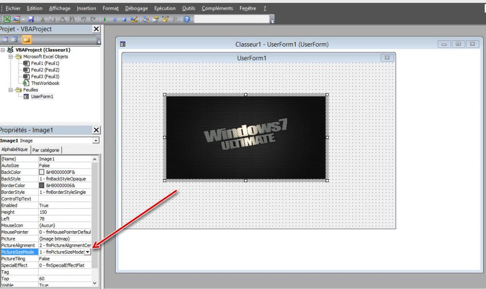Viewport: 486px width, 289px height.
Task: Open the Insertion menu
Action: [x=87, y=8]
